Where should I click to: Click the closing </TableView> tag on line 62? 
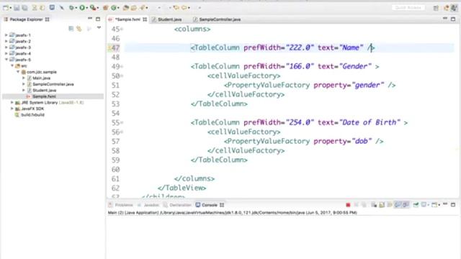tap(182, 188)
